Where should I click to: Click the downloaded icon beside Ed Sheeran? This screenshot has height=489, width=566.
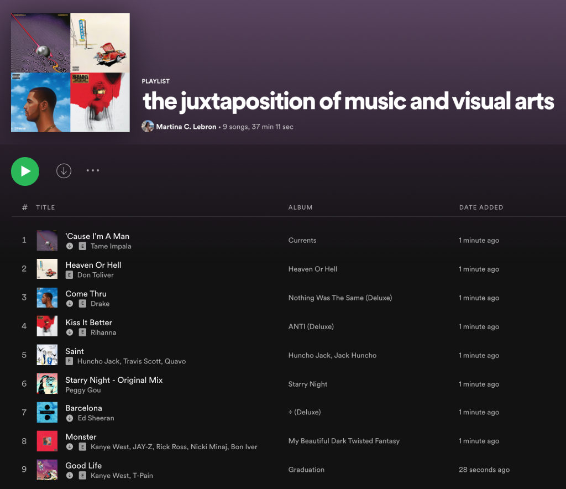click(70, 418)
